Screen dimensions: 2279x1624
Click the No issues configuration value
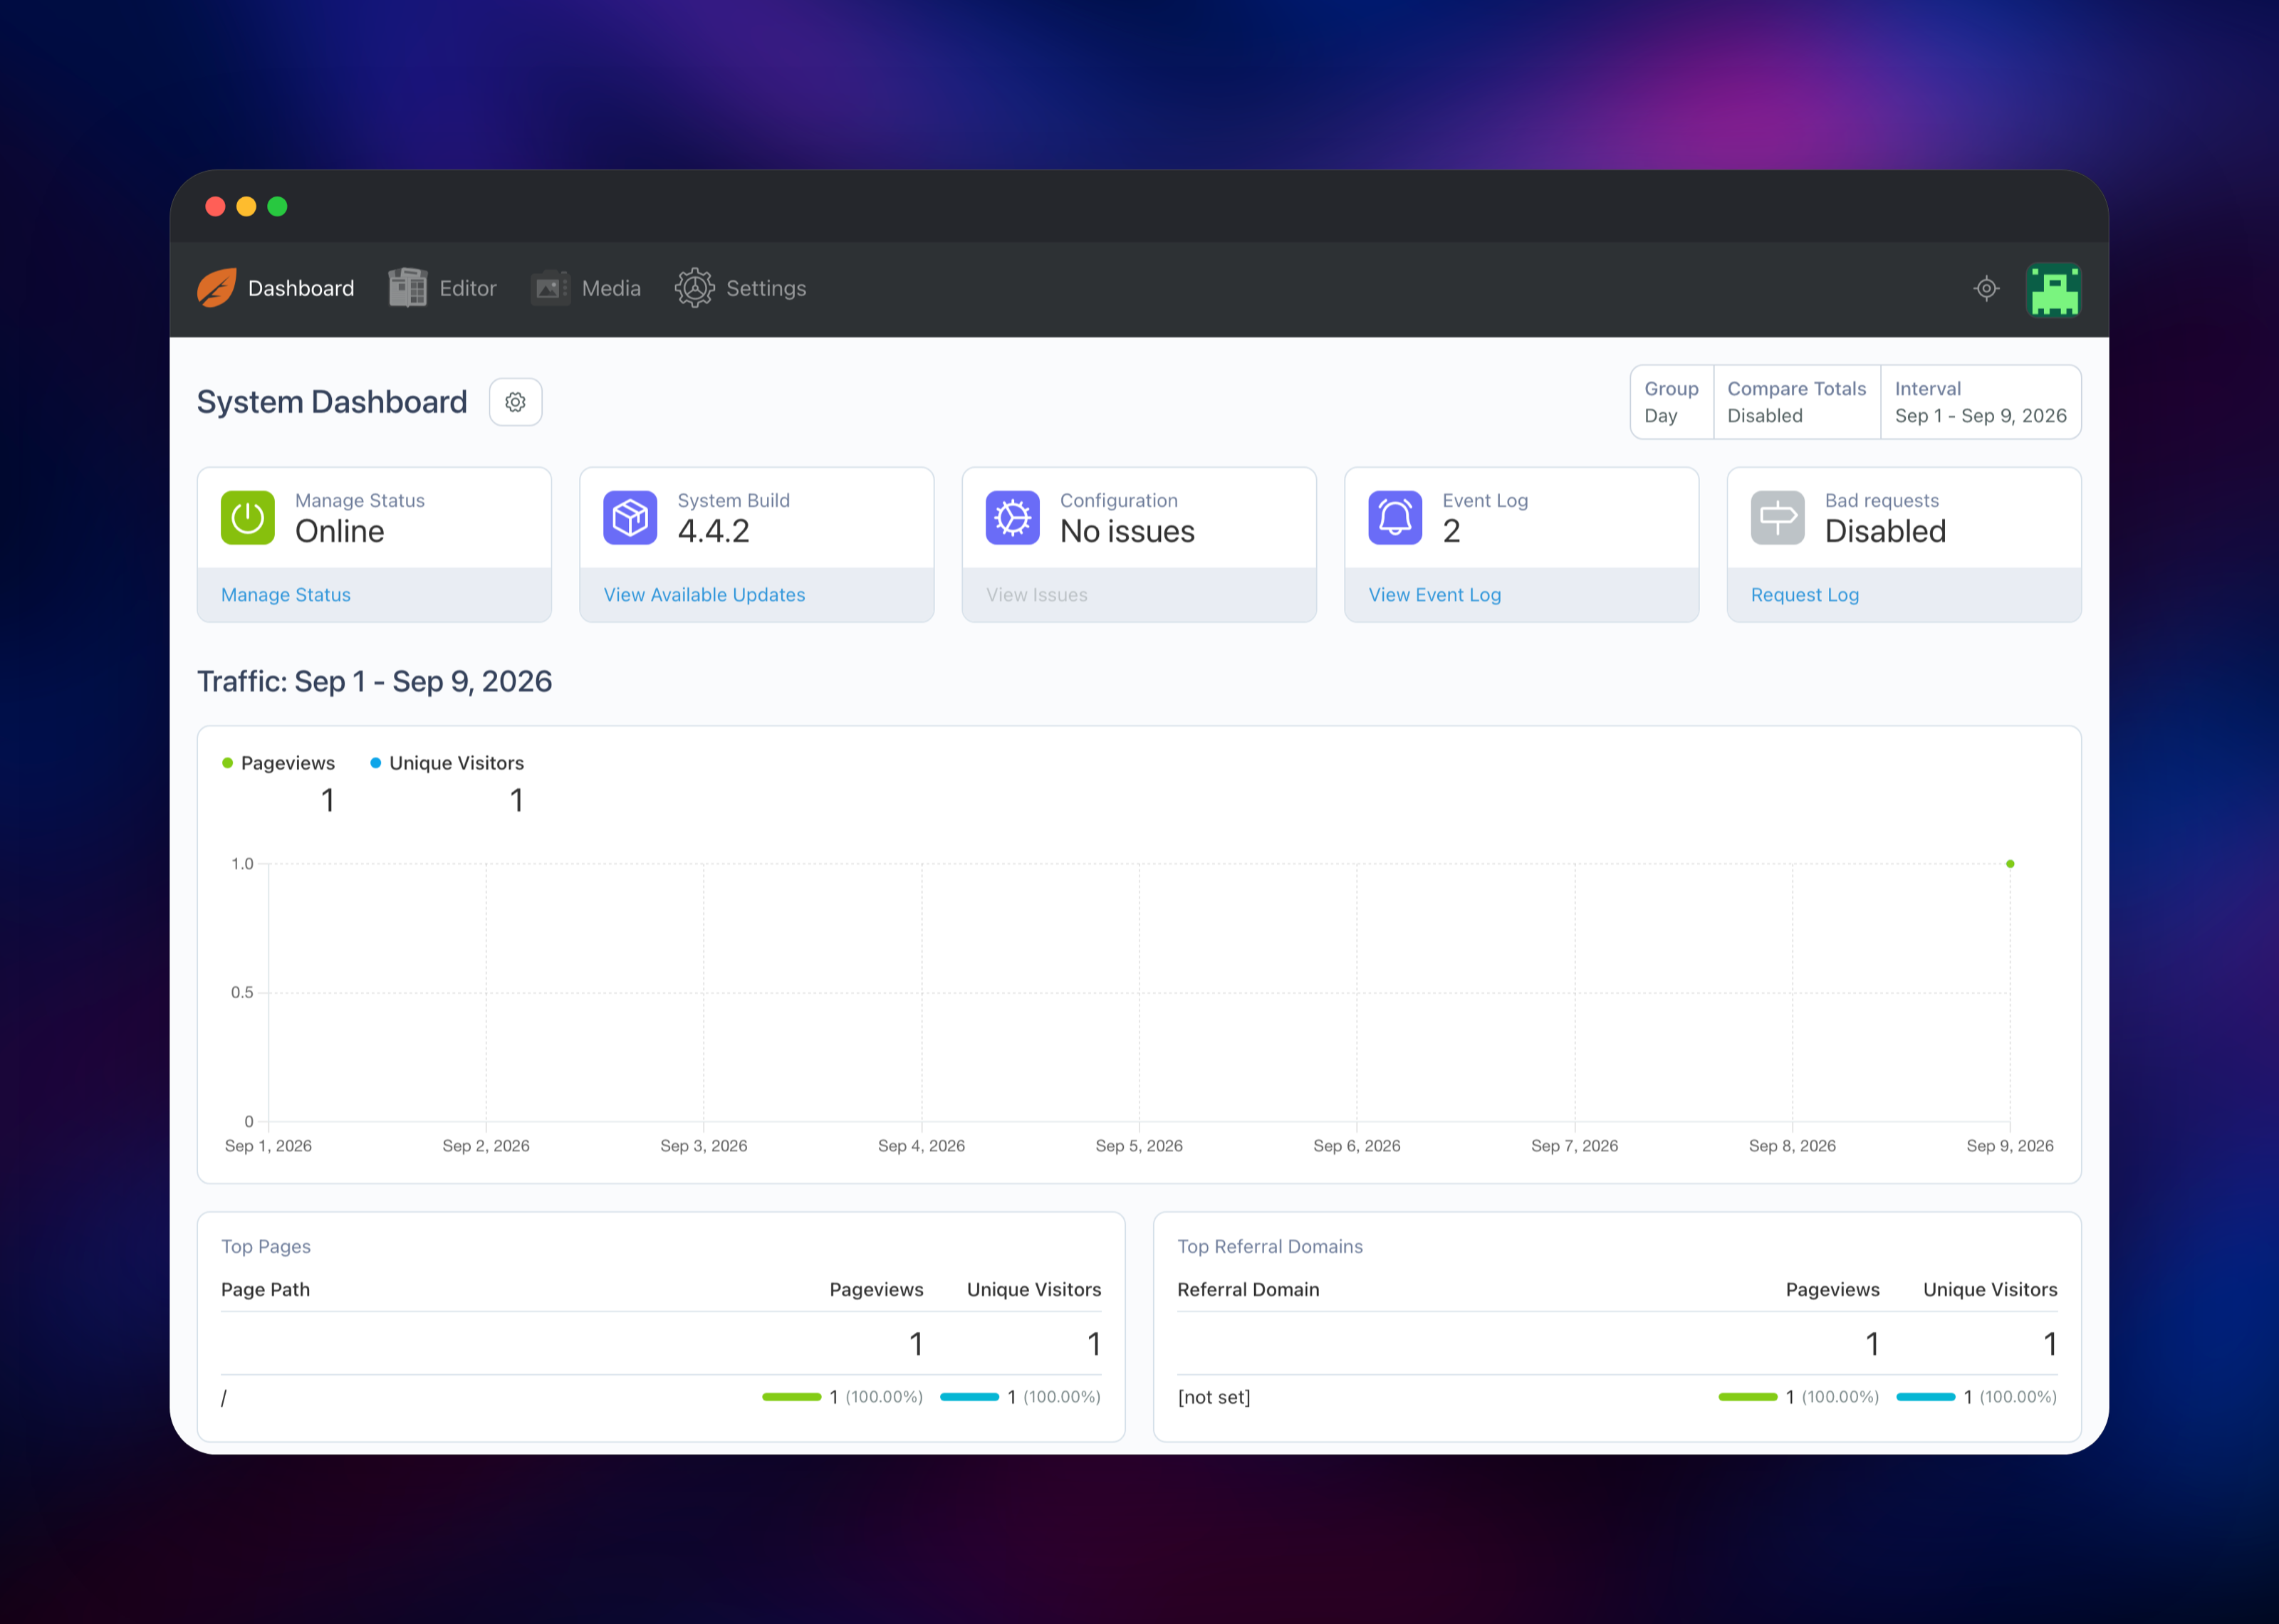point(1127,531)
